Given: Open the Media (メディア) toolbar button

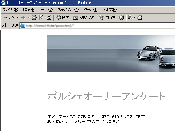Looking at the screenshot, I should coord(107,17).
